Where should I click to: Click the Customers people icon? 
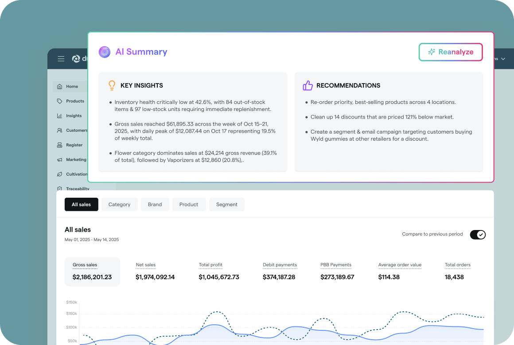click(59, 130)
